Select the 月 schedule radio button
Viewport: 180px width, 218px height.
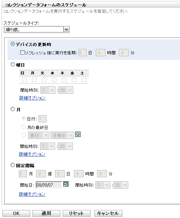pyautogui.click(x=13, y=109)
